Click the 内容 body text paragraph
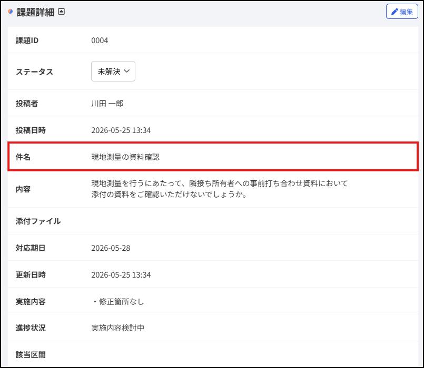The width and height of the screenshot is (424, 368). click(219, 189)
